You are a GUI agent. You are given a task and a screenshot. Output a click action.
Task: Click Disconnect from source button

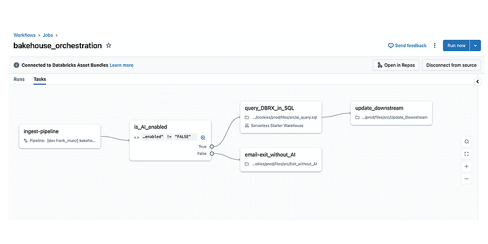pos(451,65)
